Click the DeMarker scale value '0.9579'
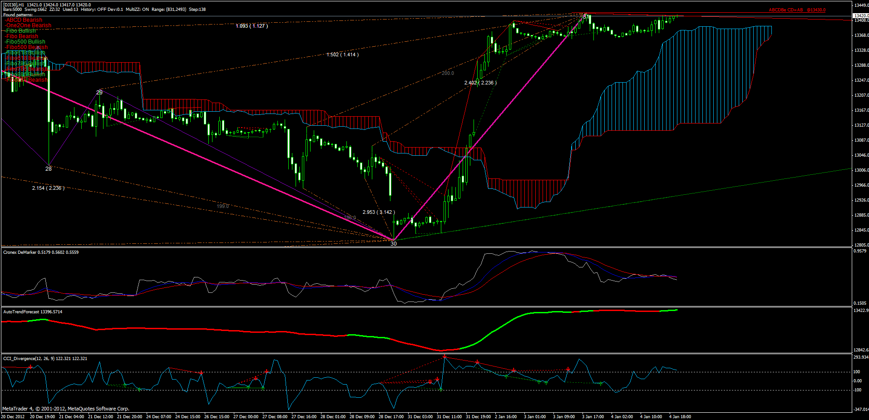The width and height of the screenshot is (869, 420). 860,251
